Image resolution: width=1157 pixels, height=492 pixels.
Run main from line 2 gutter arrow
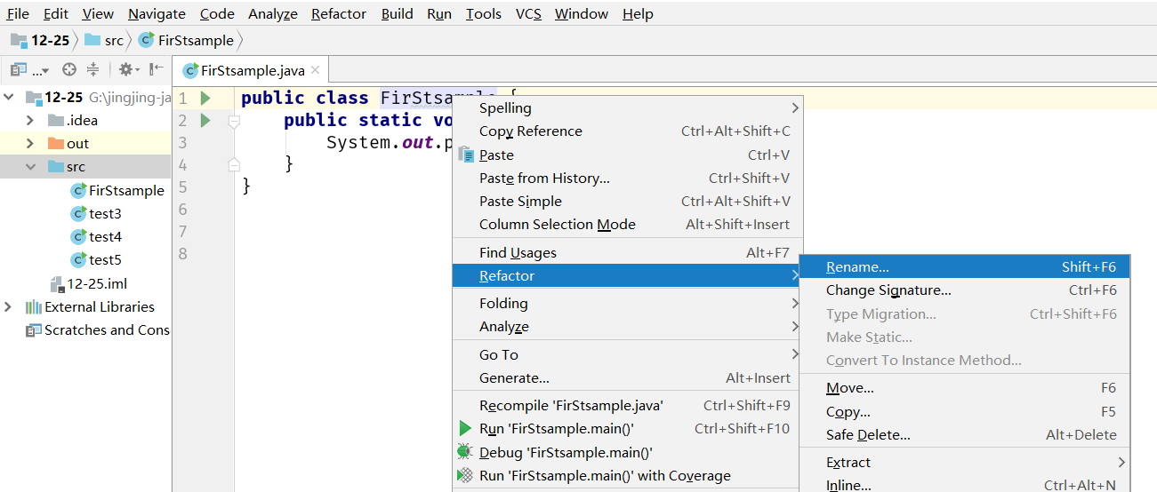pyautogui.click(x=205, y=120)
